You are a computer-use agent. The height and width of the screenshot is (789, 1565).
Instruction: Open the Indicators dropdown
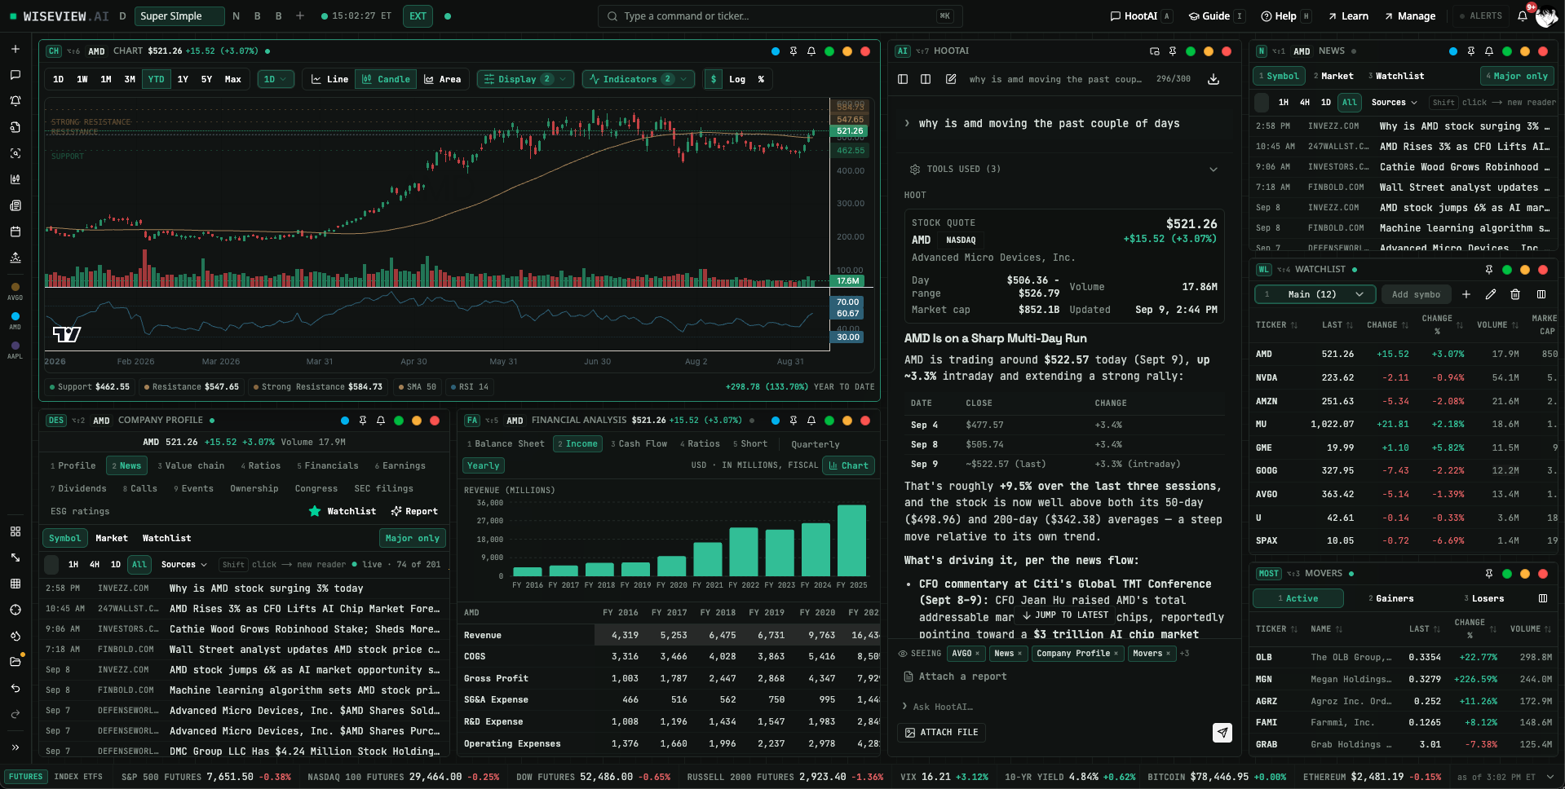[x=639, y=79]
